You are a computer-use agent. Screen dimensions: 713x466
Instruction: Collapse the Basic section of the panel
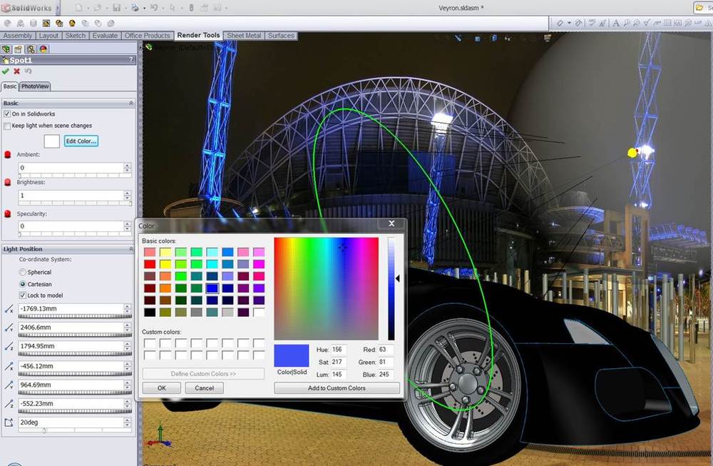pyautogui.click(x=130, y=103)
